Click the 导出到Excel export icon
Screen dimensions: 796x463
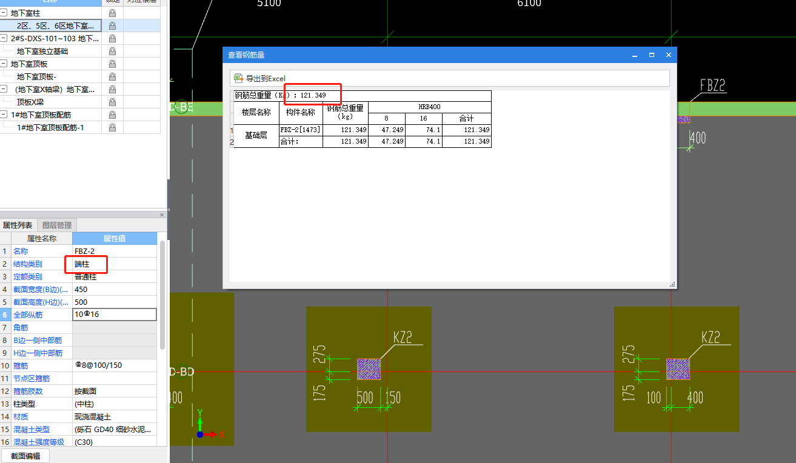pos(239,78)
